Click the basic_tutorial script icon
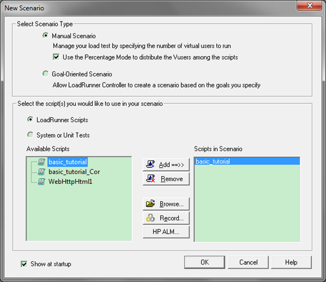 (x=41, y=162)
